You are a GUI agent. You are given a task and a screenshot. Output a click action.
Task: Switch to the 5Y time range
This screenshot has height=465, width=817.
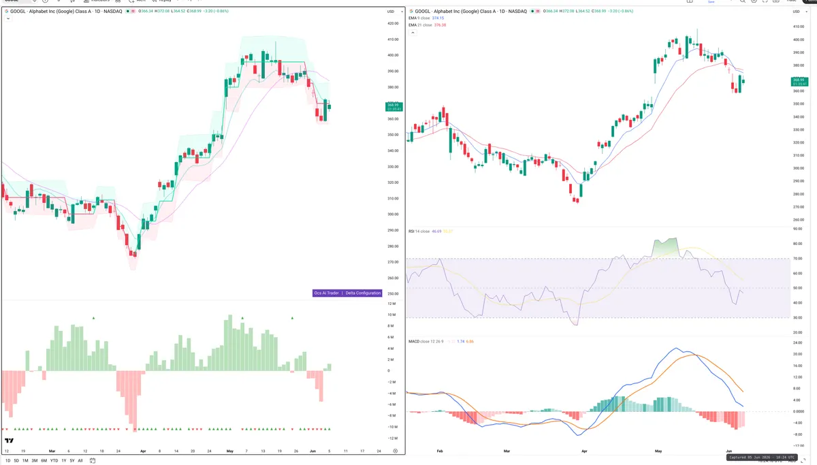(71, 461)
